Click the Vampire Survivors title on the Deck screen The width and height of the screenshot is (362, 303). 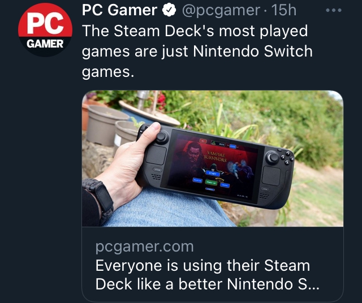tap(215, 156)
